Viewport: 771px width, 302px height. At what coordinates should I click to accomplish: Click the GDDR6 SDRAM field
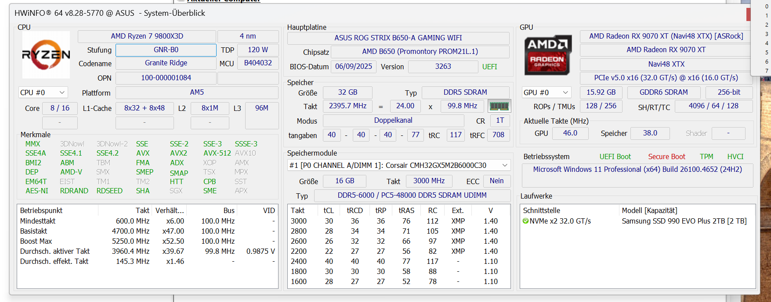(x=663, y=92)
